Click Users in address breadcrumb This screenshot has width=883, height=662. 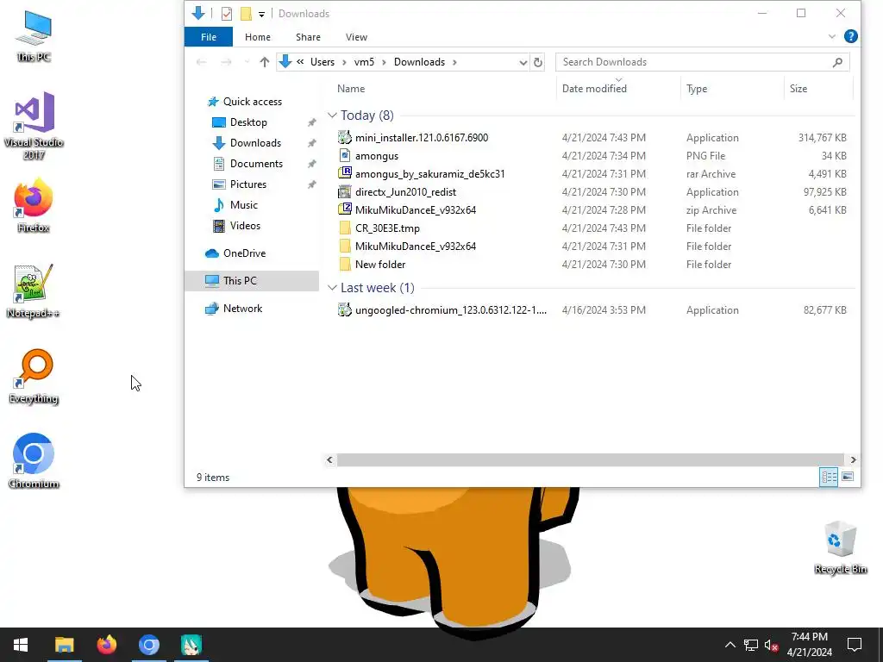[x=323, y=62]
